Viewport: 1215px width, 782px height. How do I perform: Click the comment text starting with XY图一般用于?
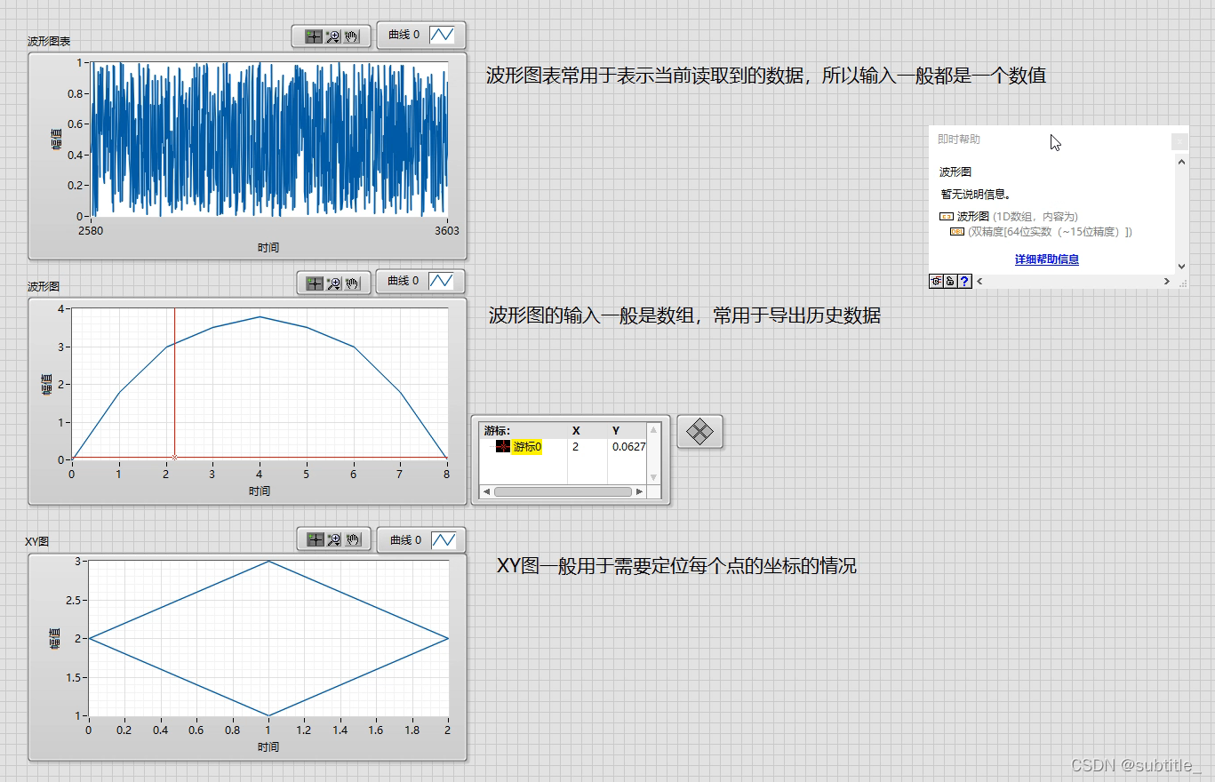coord(676,566)
